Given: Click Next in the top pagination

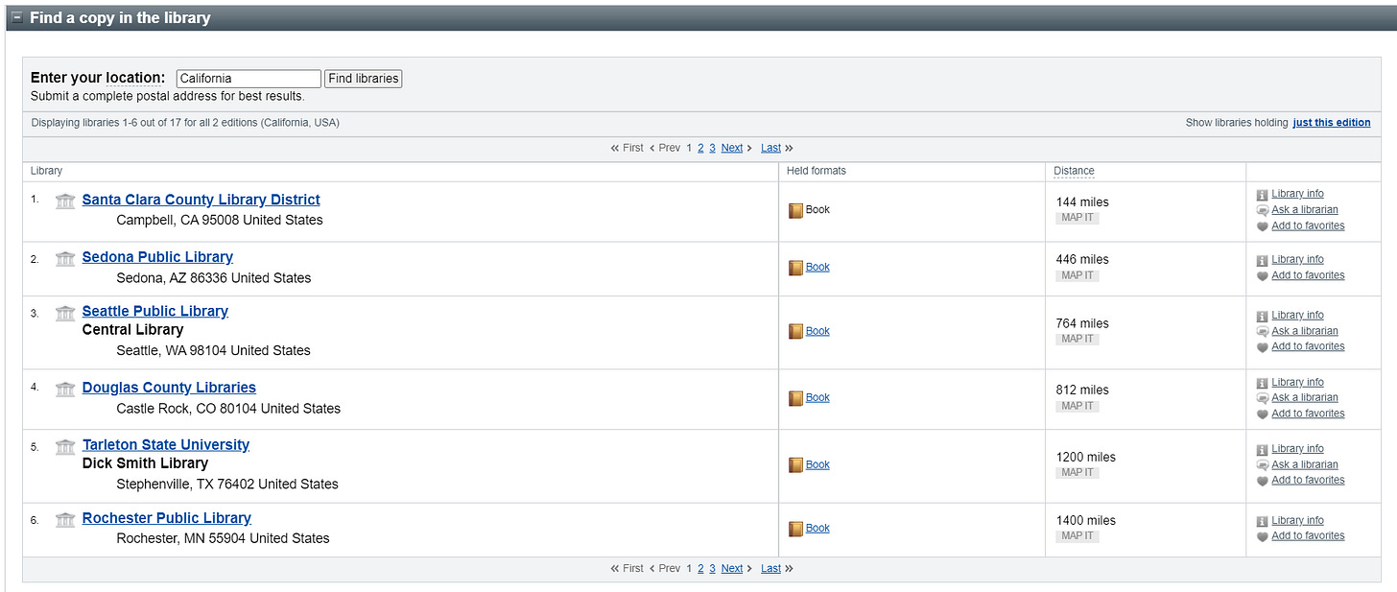Looking at the screenshot, I should pos(732,148).
